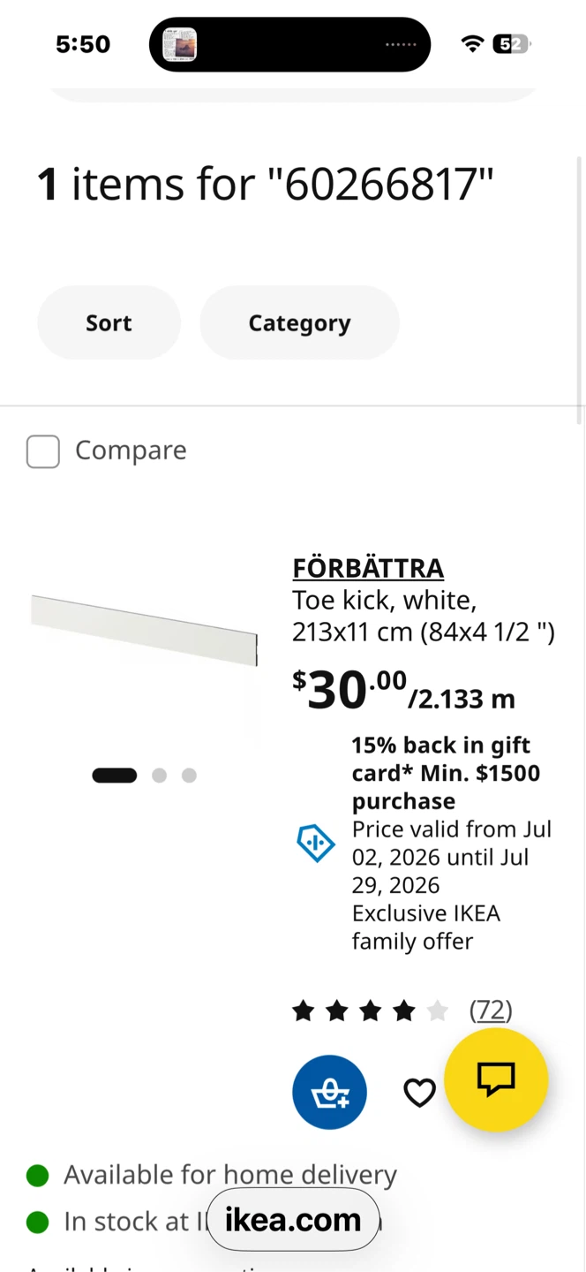Tap the battery indicator in status bar
Viewport: 586px width, 1272px height.
512,44
